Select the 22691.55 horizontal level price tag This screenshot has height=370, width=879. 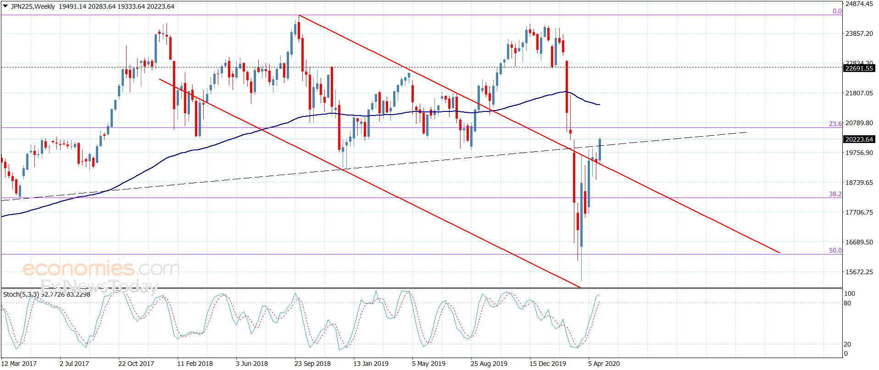coord(859,68)
